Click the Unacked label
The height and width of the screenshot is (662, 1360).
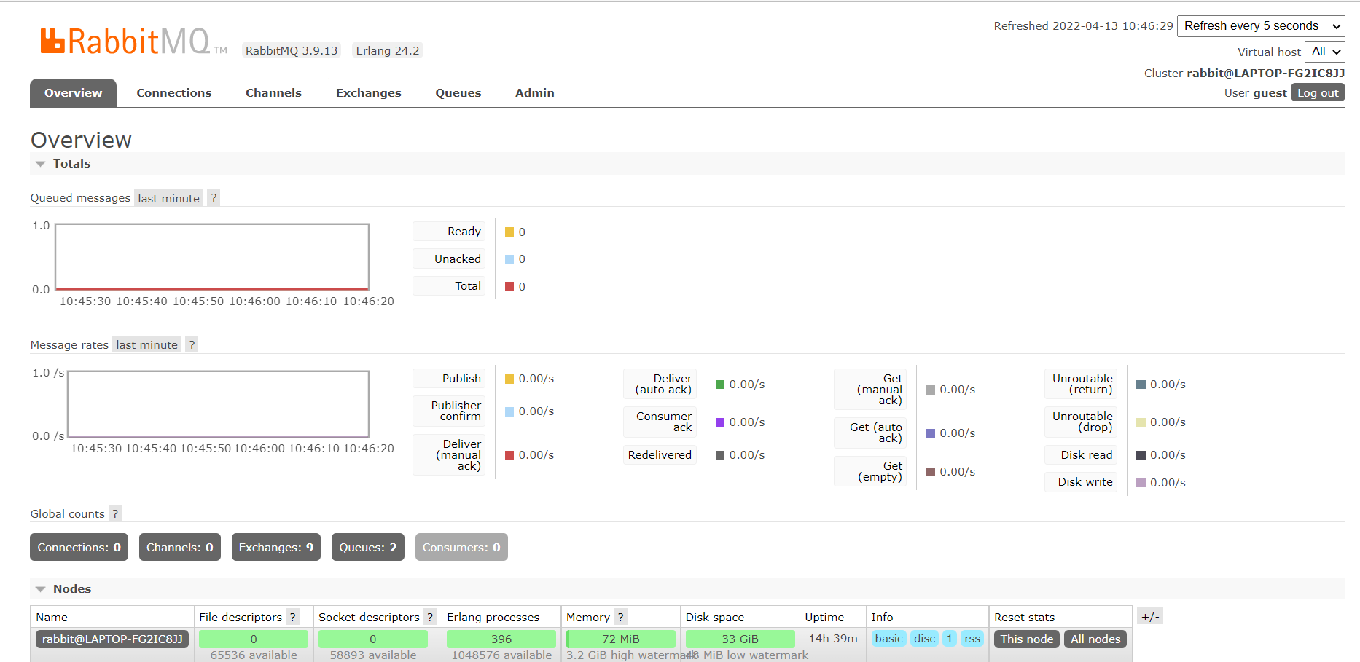(449, 259)
